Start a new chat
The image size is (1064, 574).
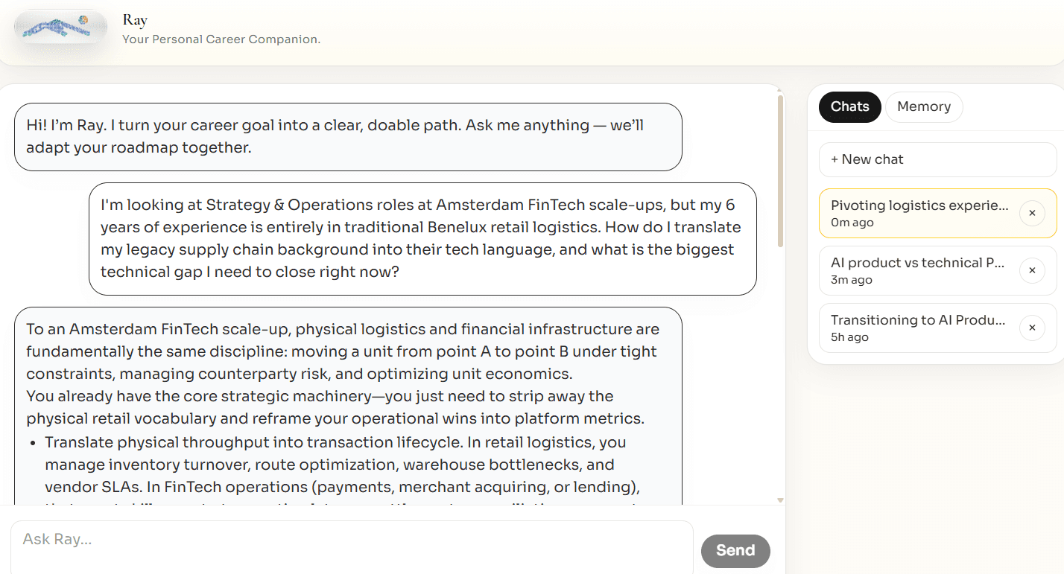pos(937,159)
